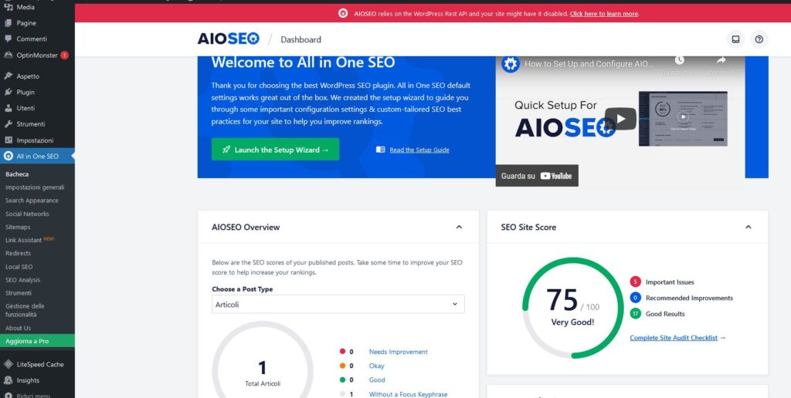Click the All in One SEO gear icon
The image size is (791, 398).
click(x=8, y=156)
